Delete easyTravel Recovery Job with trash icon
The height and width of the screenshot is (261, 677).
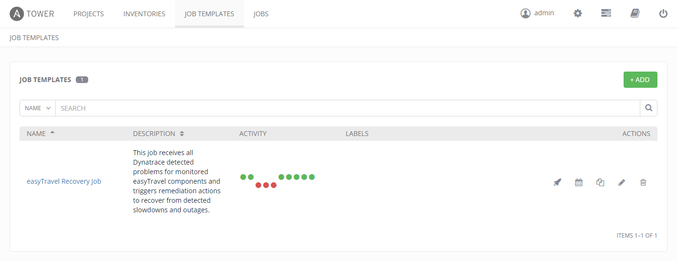(643, 182)
